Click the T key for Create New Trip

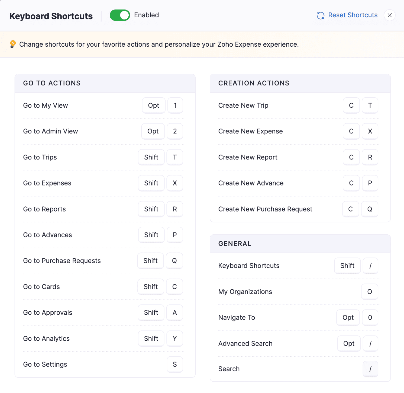370,106
